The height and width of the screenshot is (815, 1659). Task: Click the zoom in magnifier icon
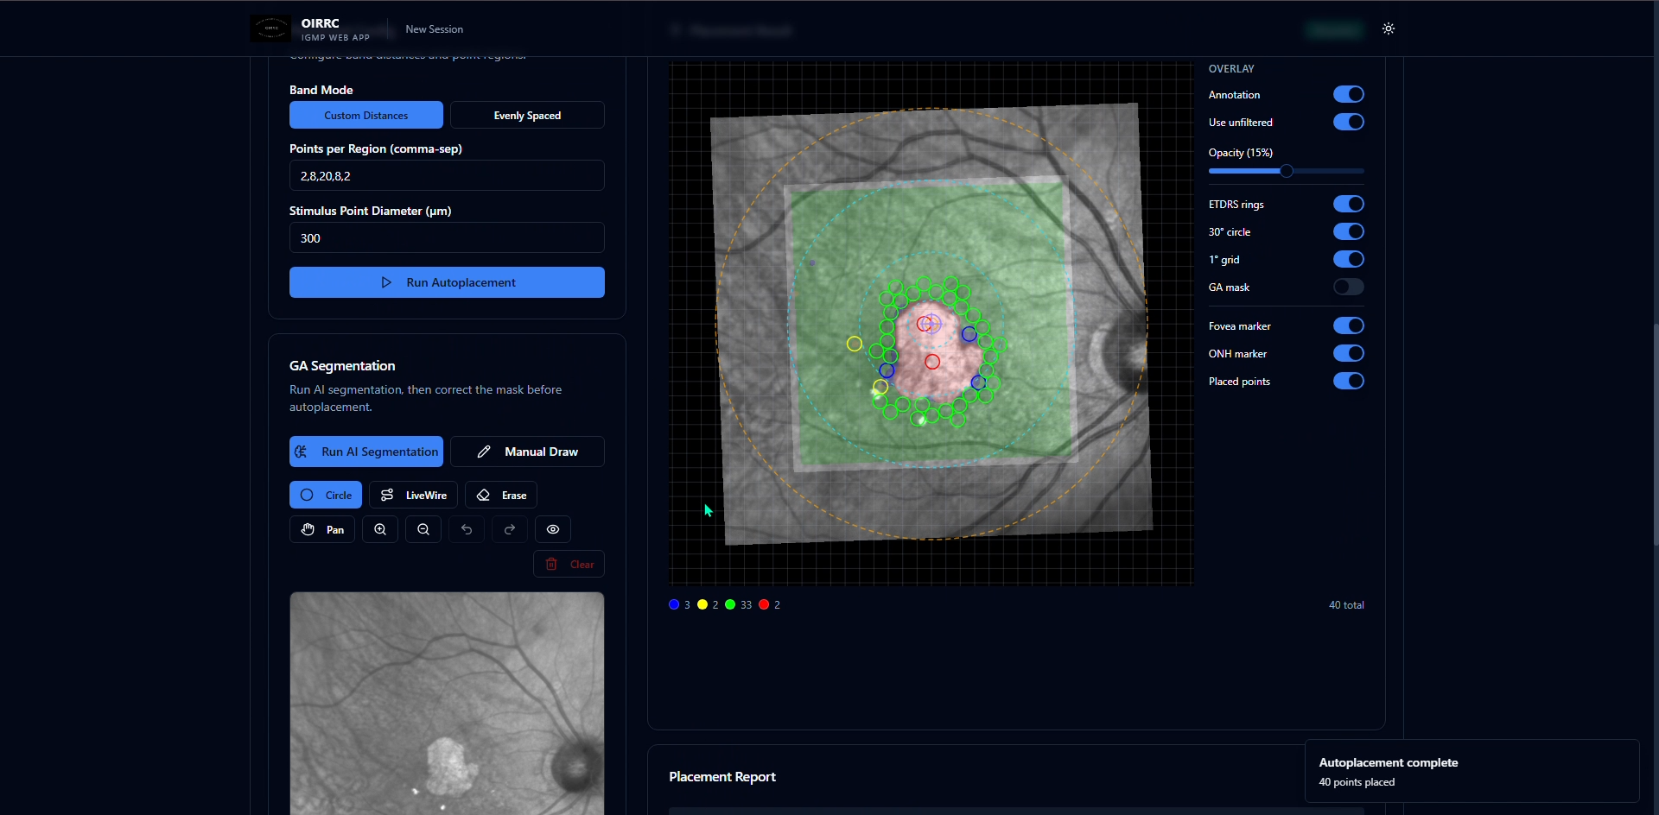(x=380, y=529)
